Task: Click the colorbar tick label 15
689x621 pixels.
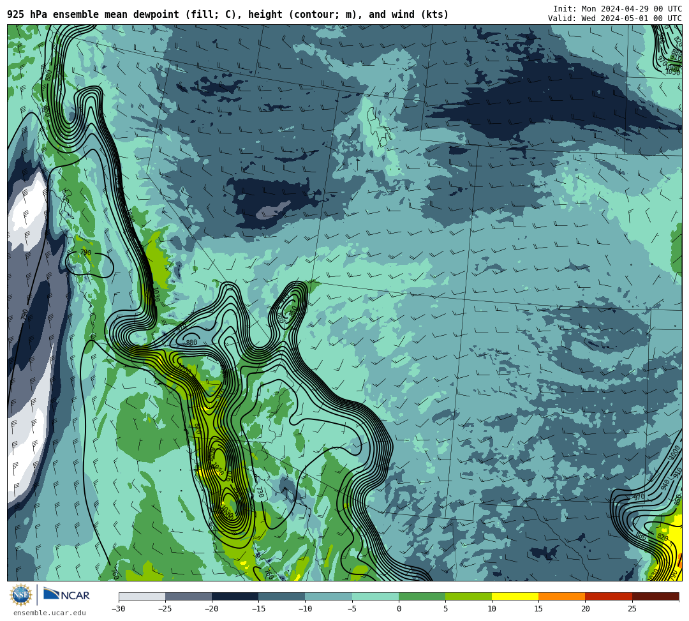Action: pyautogui.click(x=538, y=609)
